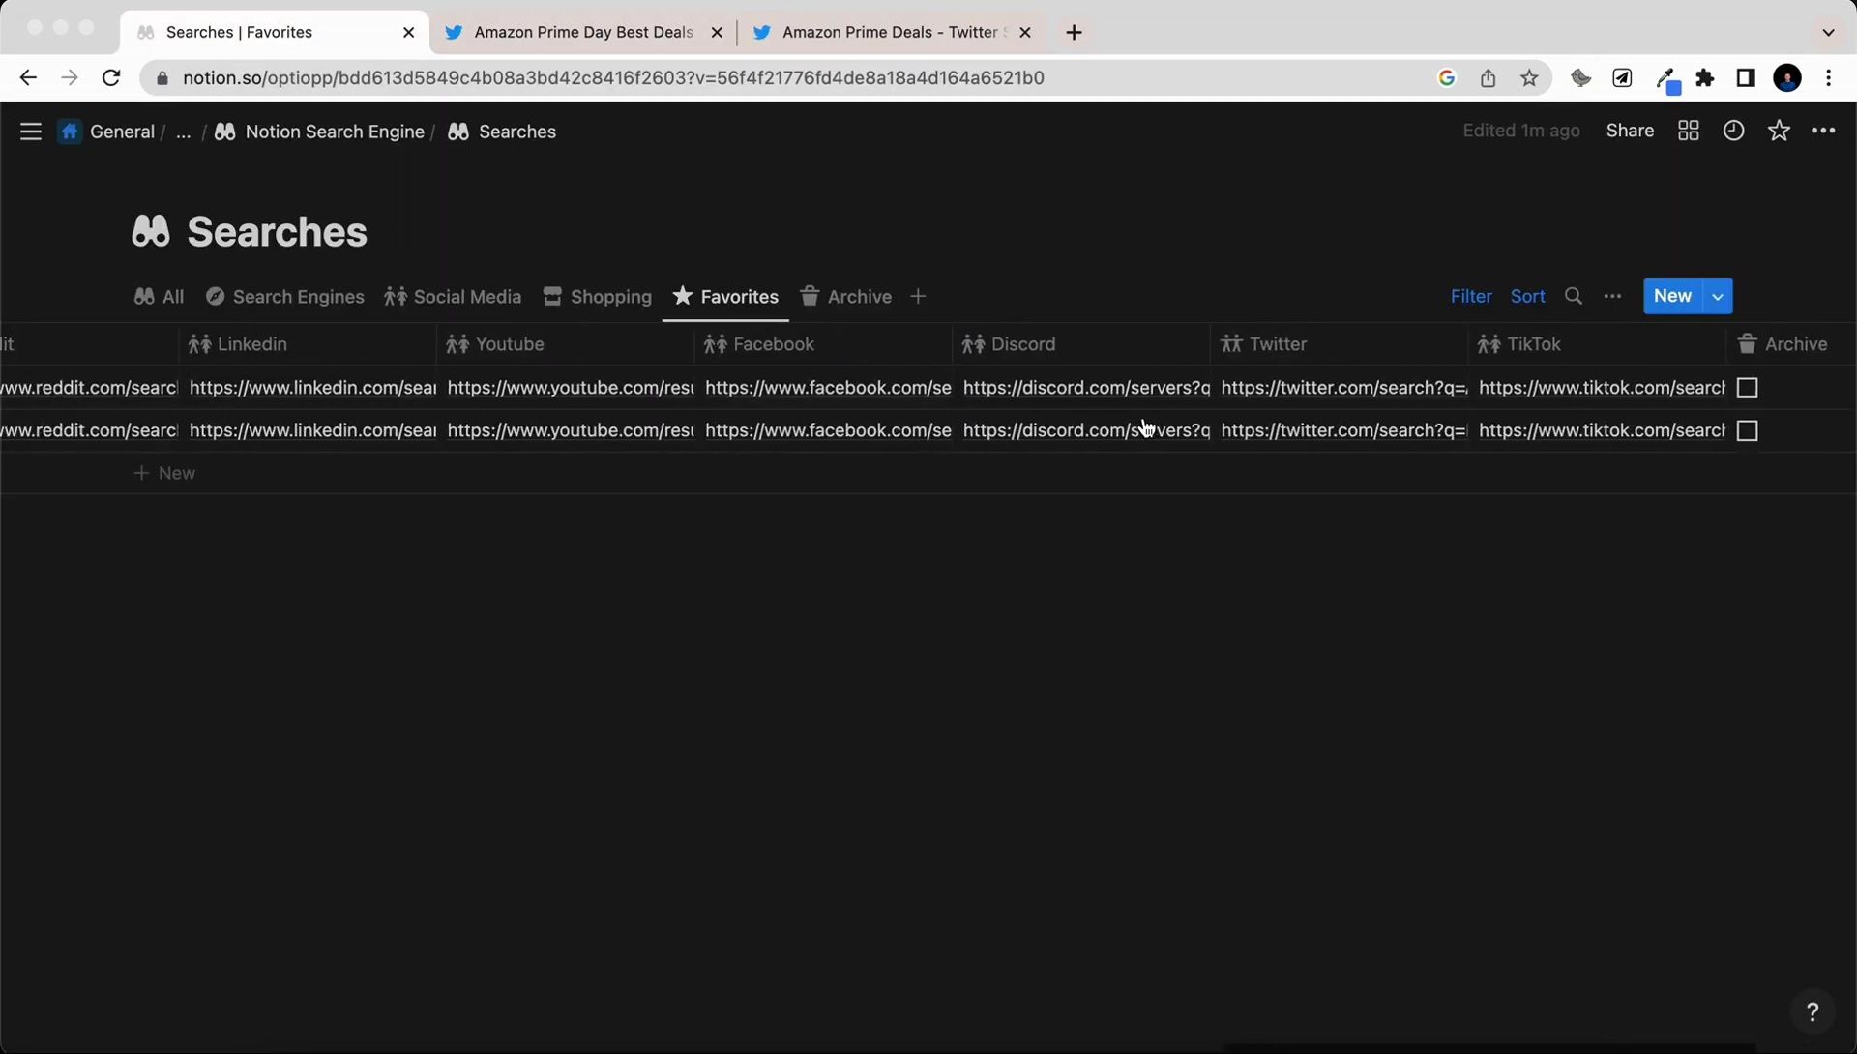Expand the New button dropdown arrow
Viewport: 1857px width, 1054px height.
pos(1718,297)
